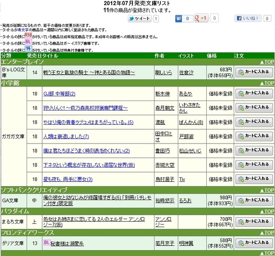
Task: Open title 戦う王女と凱旋の騎士
Action: click(89, 72)
